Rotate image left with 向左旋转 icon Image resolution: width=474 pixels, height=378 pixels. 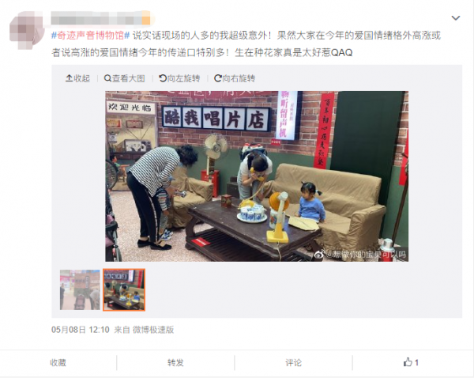point(163,78)
